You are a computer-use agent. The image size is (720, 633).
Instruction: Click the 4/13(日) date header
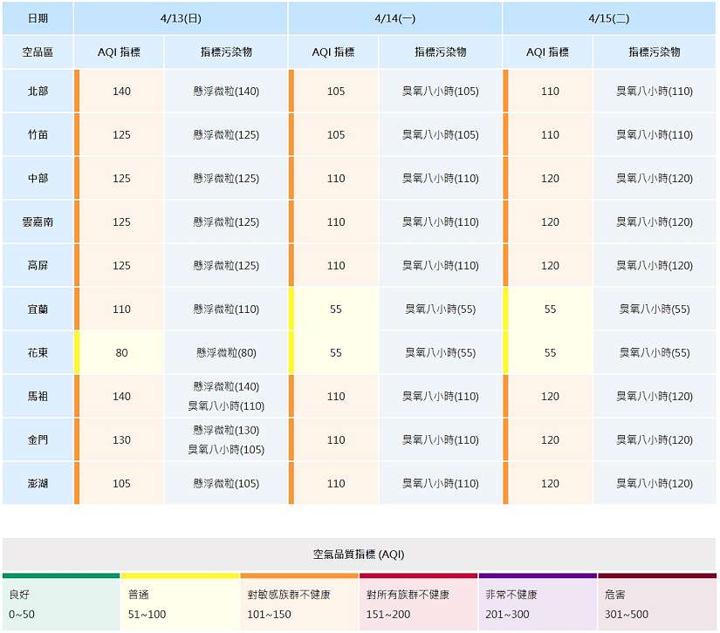[x=181, y=17]
